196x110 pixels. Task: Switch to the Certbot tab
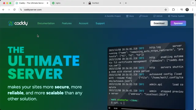click(x=105, y=3)
